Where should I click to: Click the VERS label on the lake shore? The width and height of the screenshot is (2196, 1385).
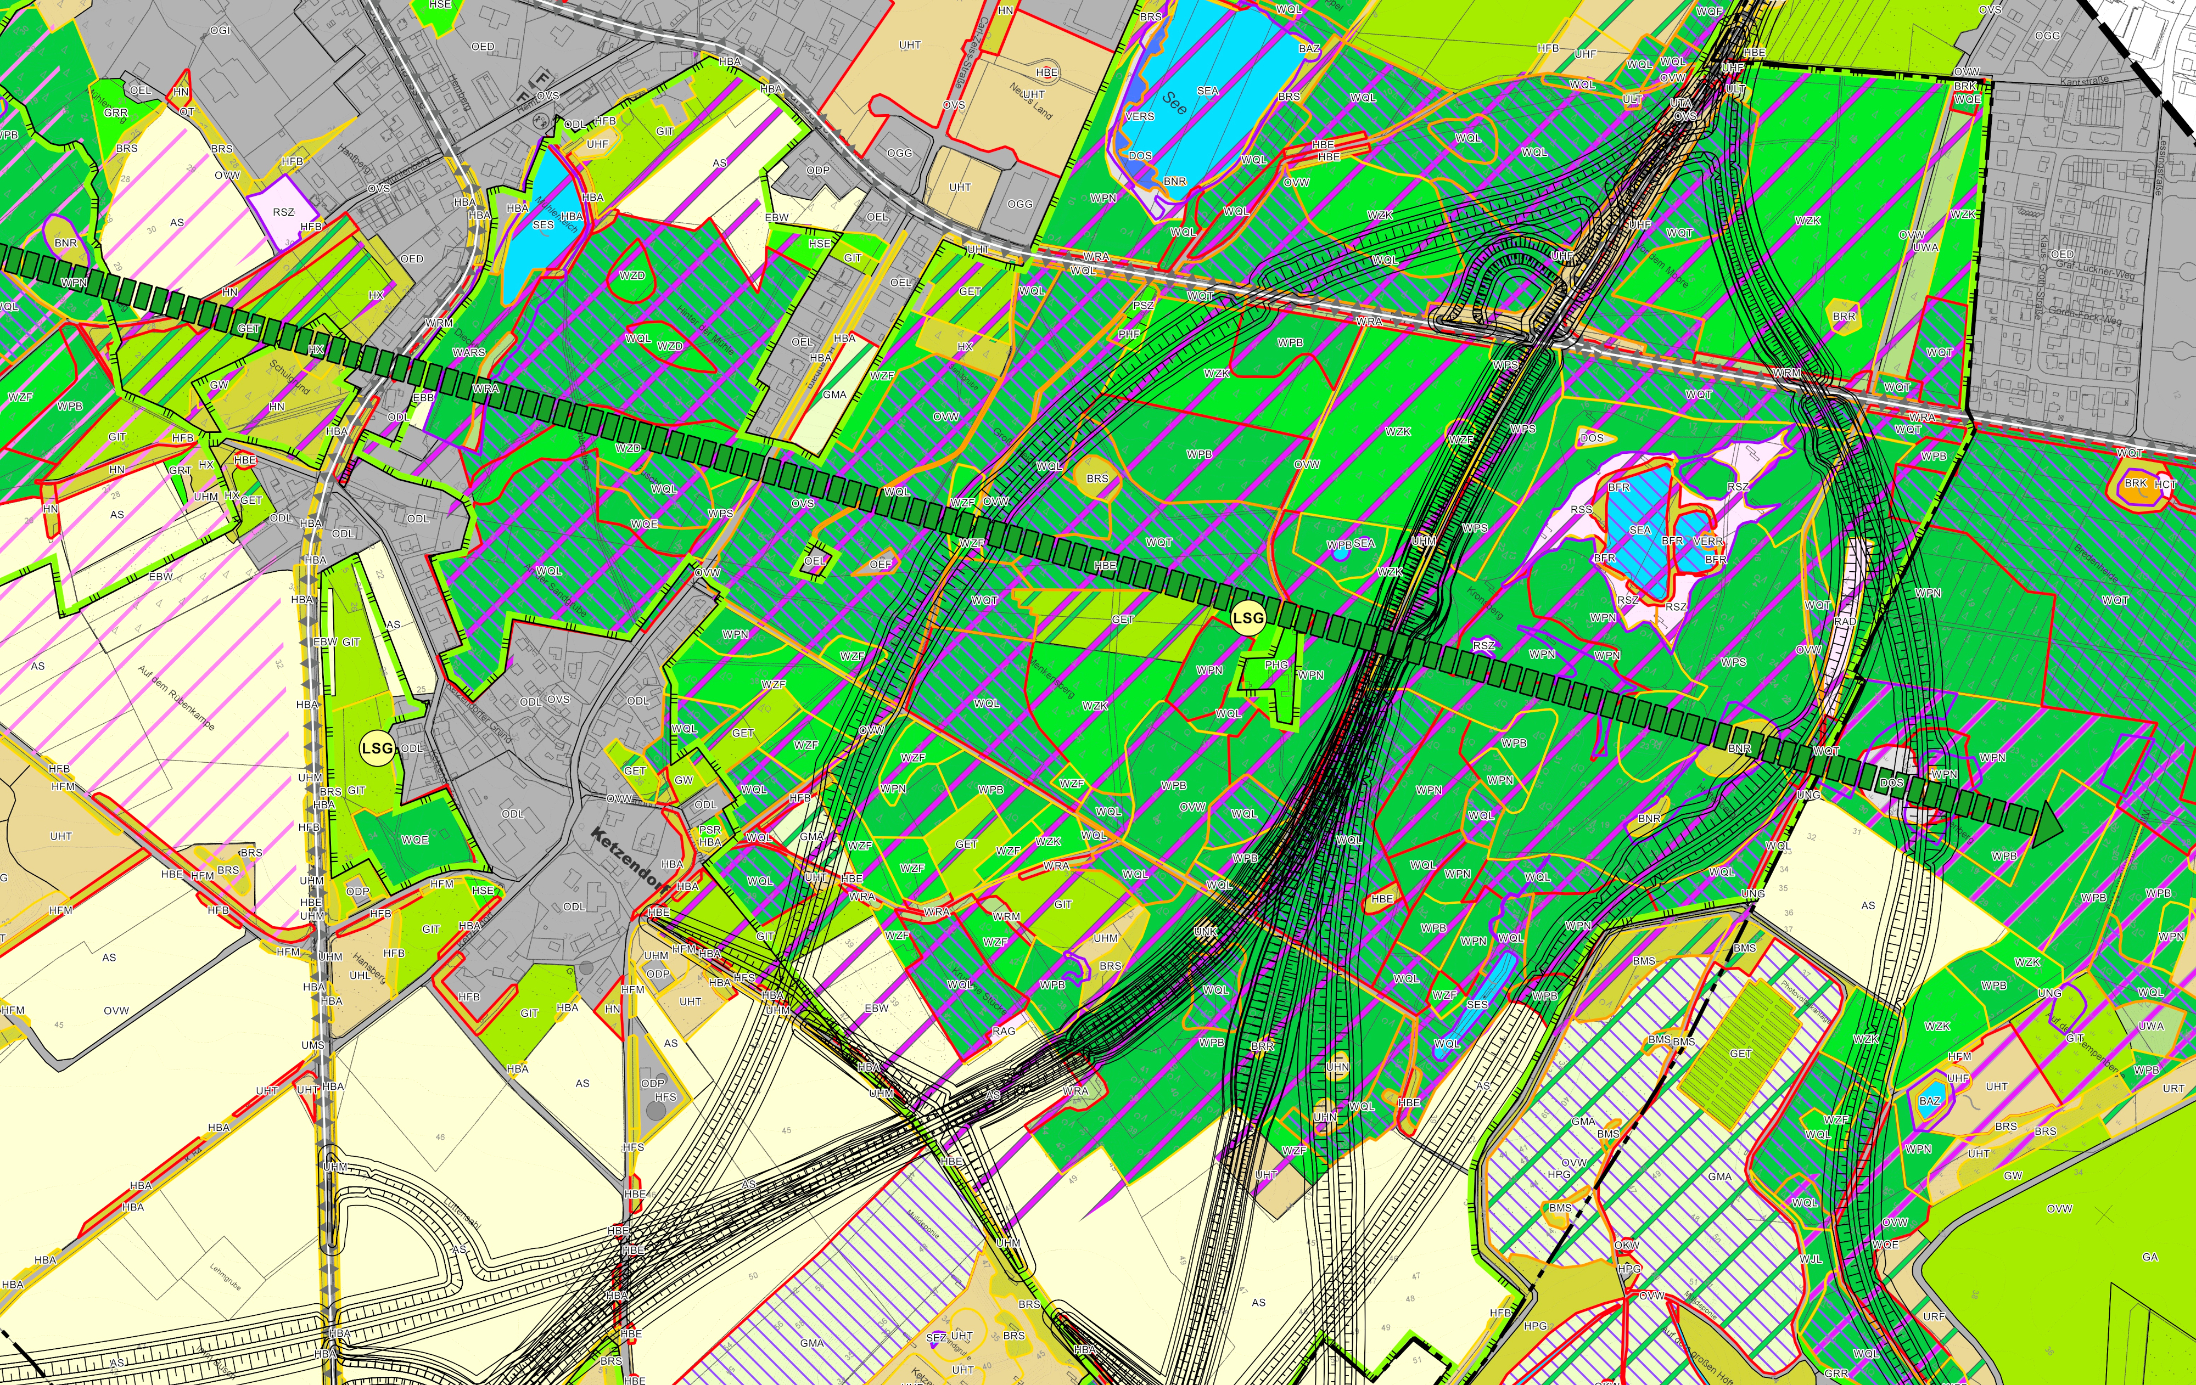tap(1139, 117)
